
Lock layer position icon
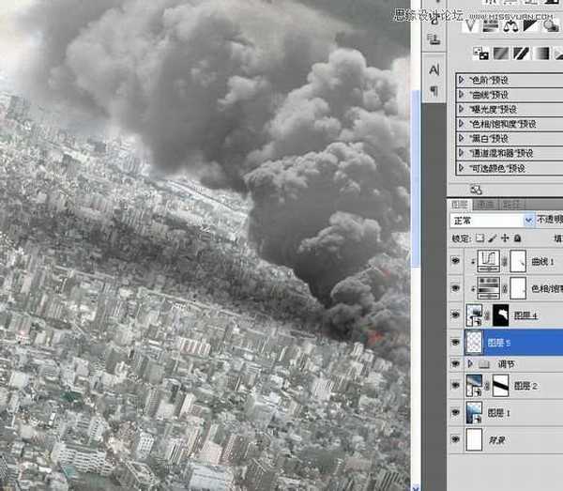pos(505,238)
